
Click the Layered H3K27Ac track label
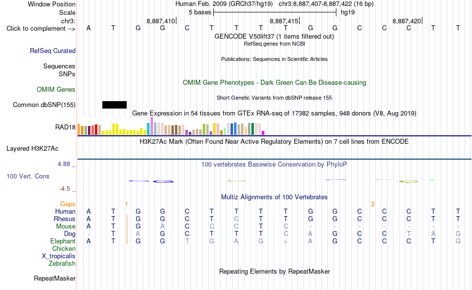click(32, 149)
